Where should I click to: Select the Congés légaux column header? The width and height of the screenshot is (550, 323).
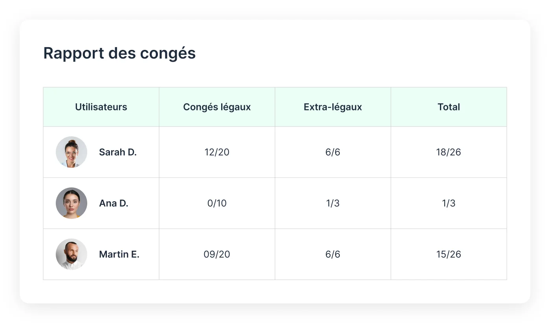click(217, 107)
